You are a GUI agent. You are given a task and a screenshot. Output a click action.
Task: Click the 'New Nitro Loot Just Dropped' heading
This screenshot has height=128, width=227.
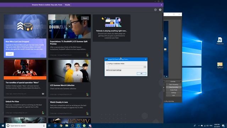tap(17, 42)
